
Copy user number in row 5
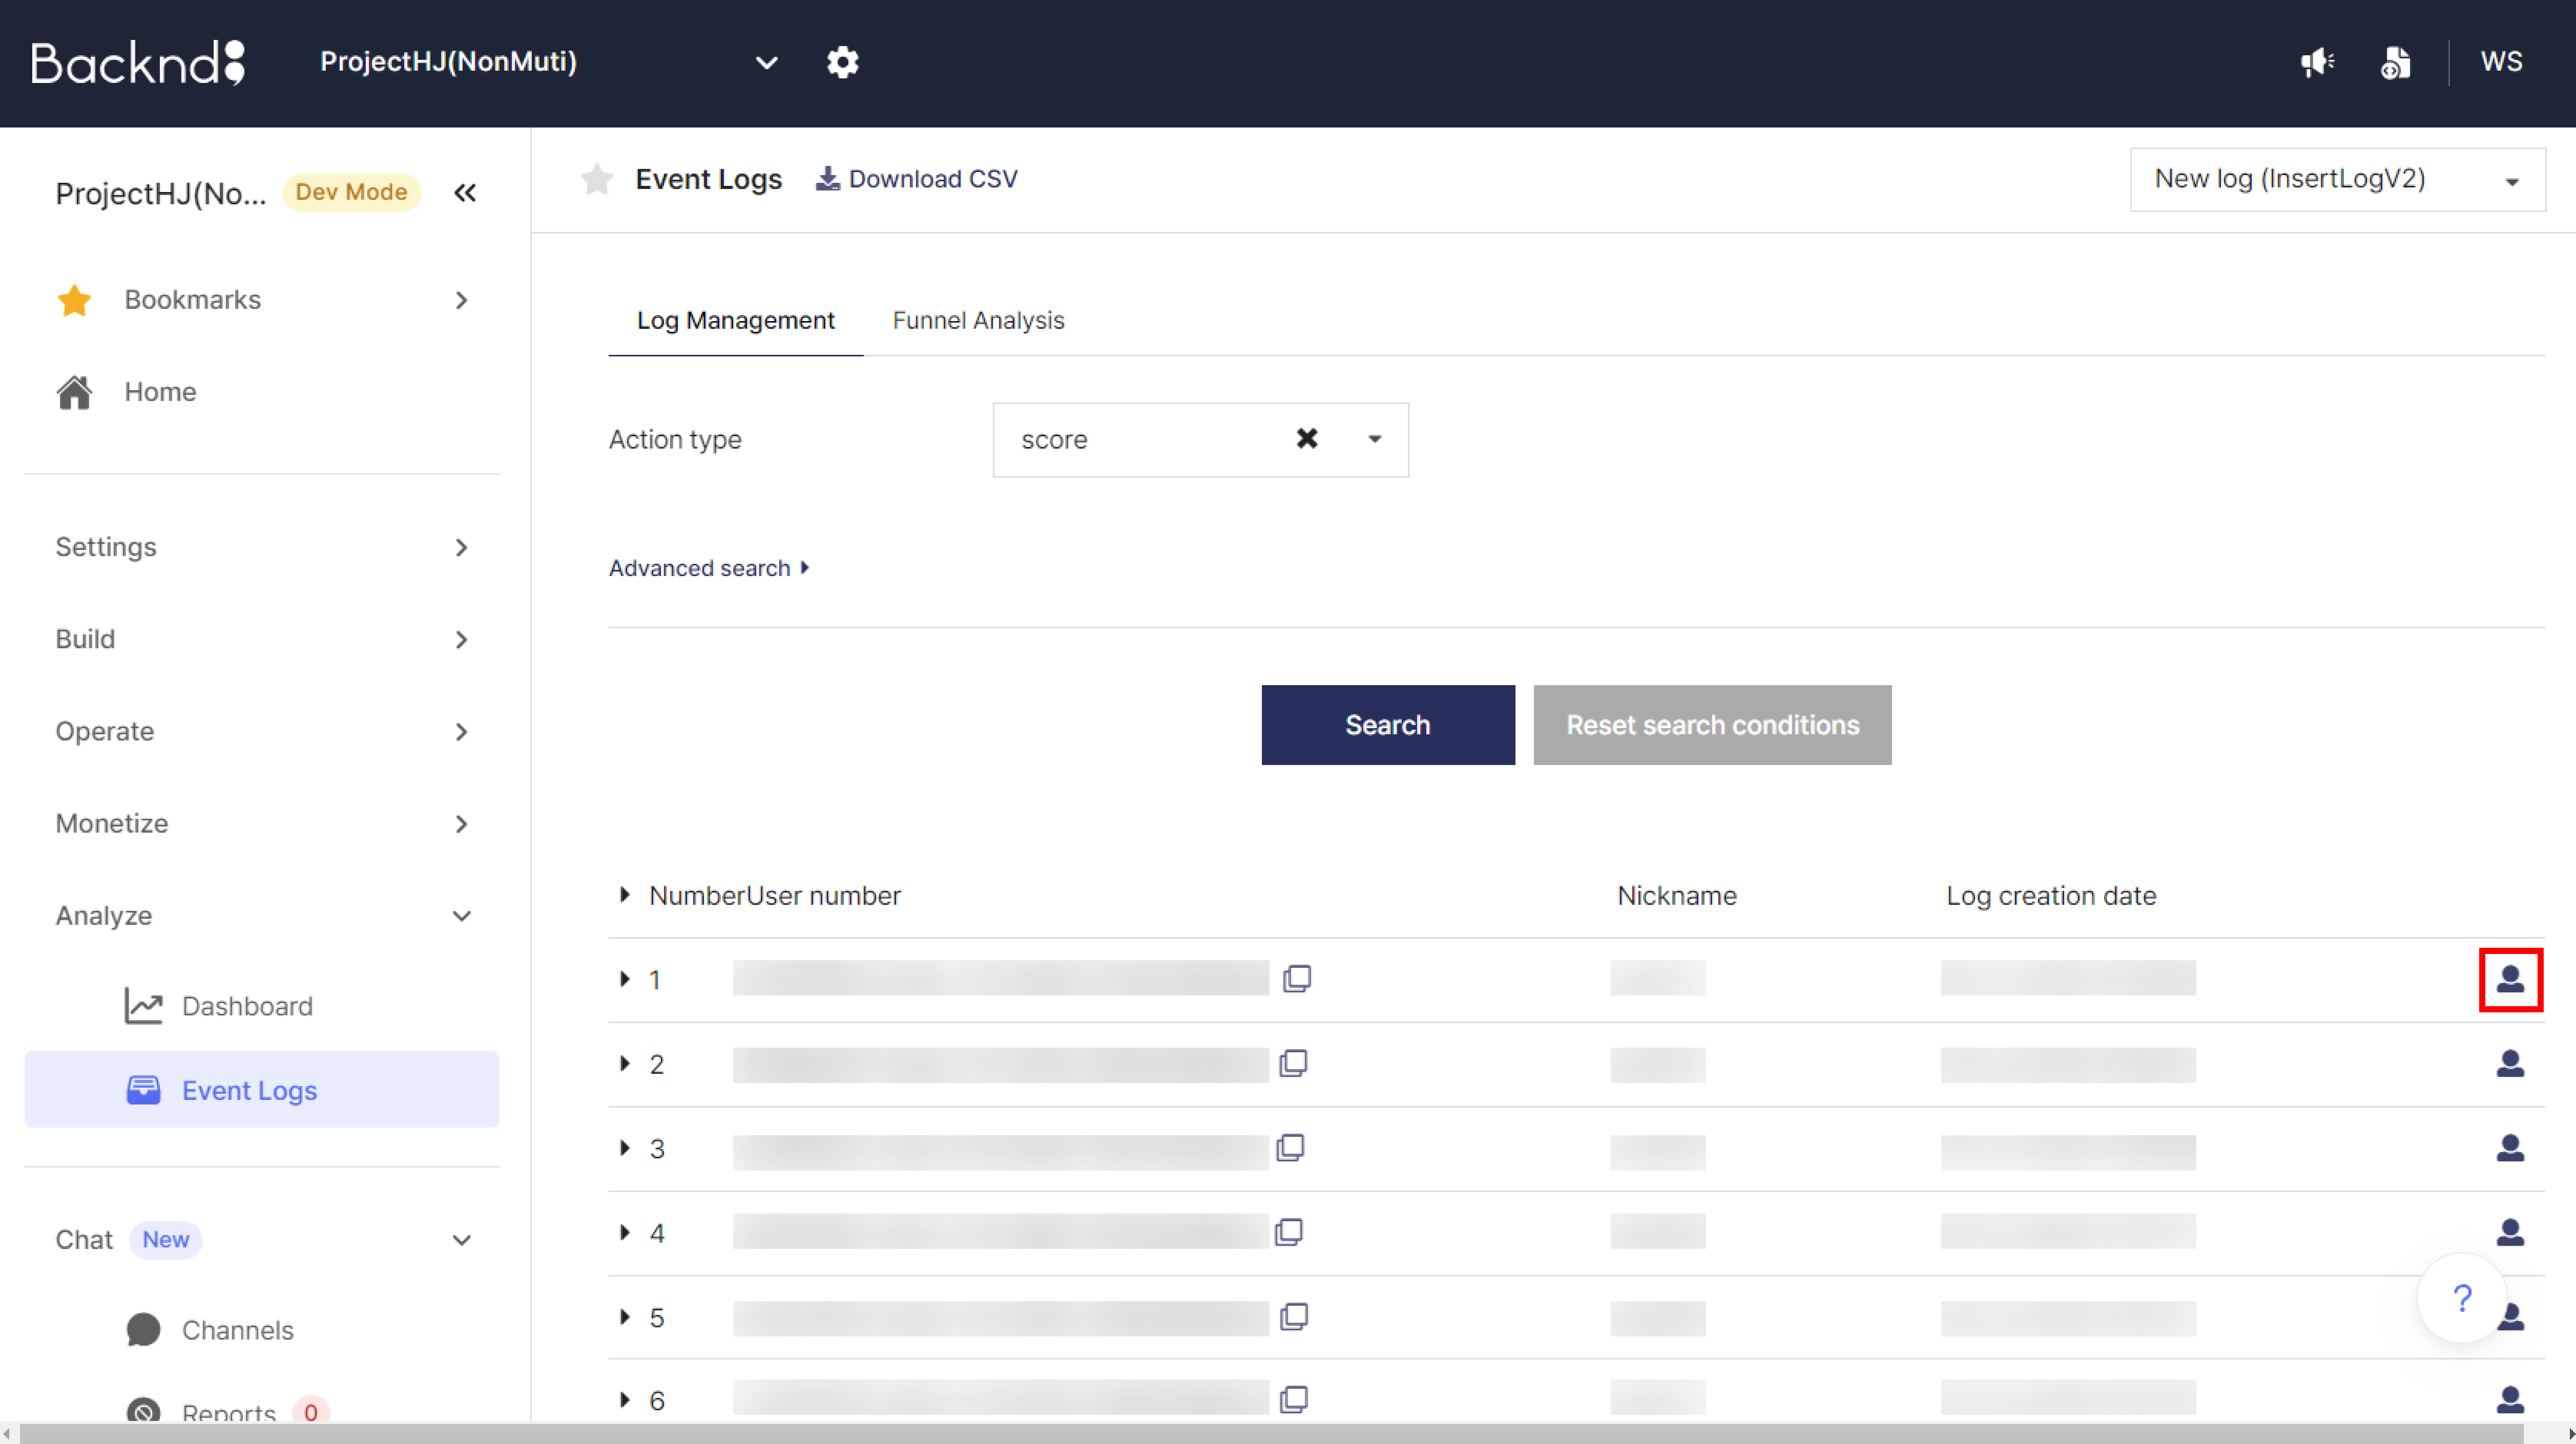point(1294,1317)
